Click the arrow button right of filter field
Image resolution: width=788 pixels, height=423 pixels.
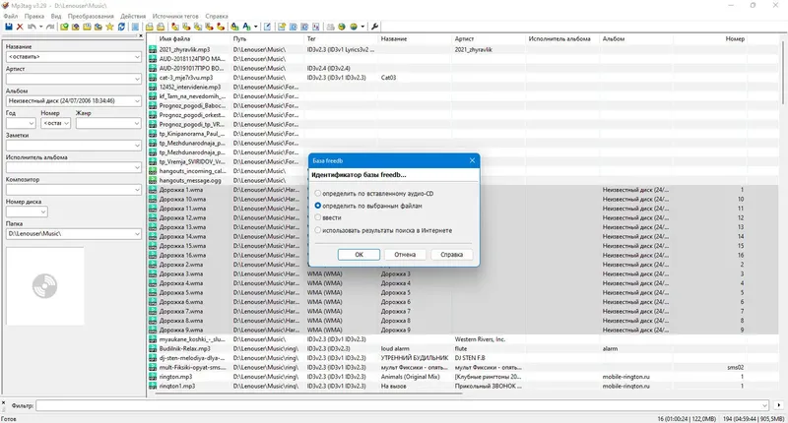click(x=778, y=405)
